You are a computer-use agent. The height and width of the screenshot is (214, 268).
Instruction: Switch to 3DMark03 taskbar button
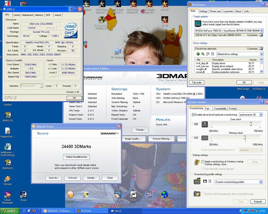pyautogui.click(x=58, y=211)
